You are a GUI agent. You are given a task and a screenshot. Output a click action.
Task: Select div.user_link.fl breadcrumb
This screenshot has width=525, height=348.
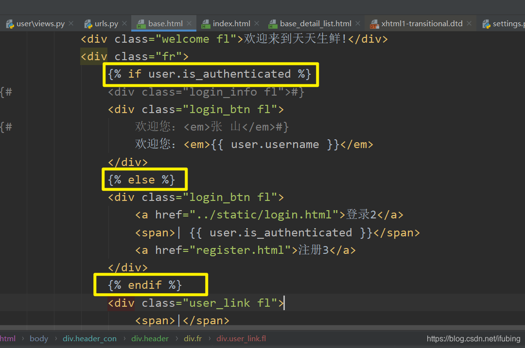point(241,339)
